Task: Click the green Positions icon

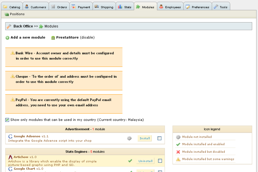Action: (6, 14)
